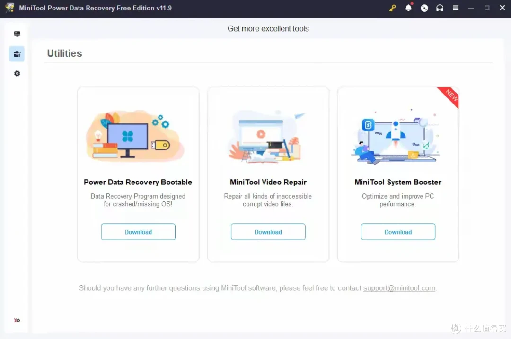Click the MiniTool app logo in title bar
The image size is (511, 339).
[10, 8]
